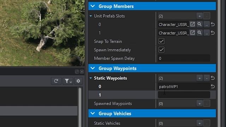The height and width of the screenshot is (127, 226).
Task: Reset Static Waypoints array to default
Action: point(213,78)
